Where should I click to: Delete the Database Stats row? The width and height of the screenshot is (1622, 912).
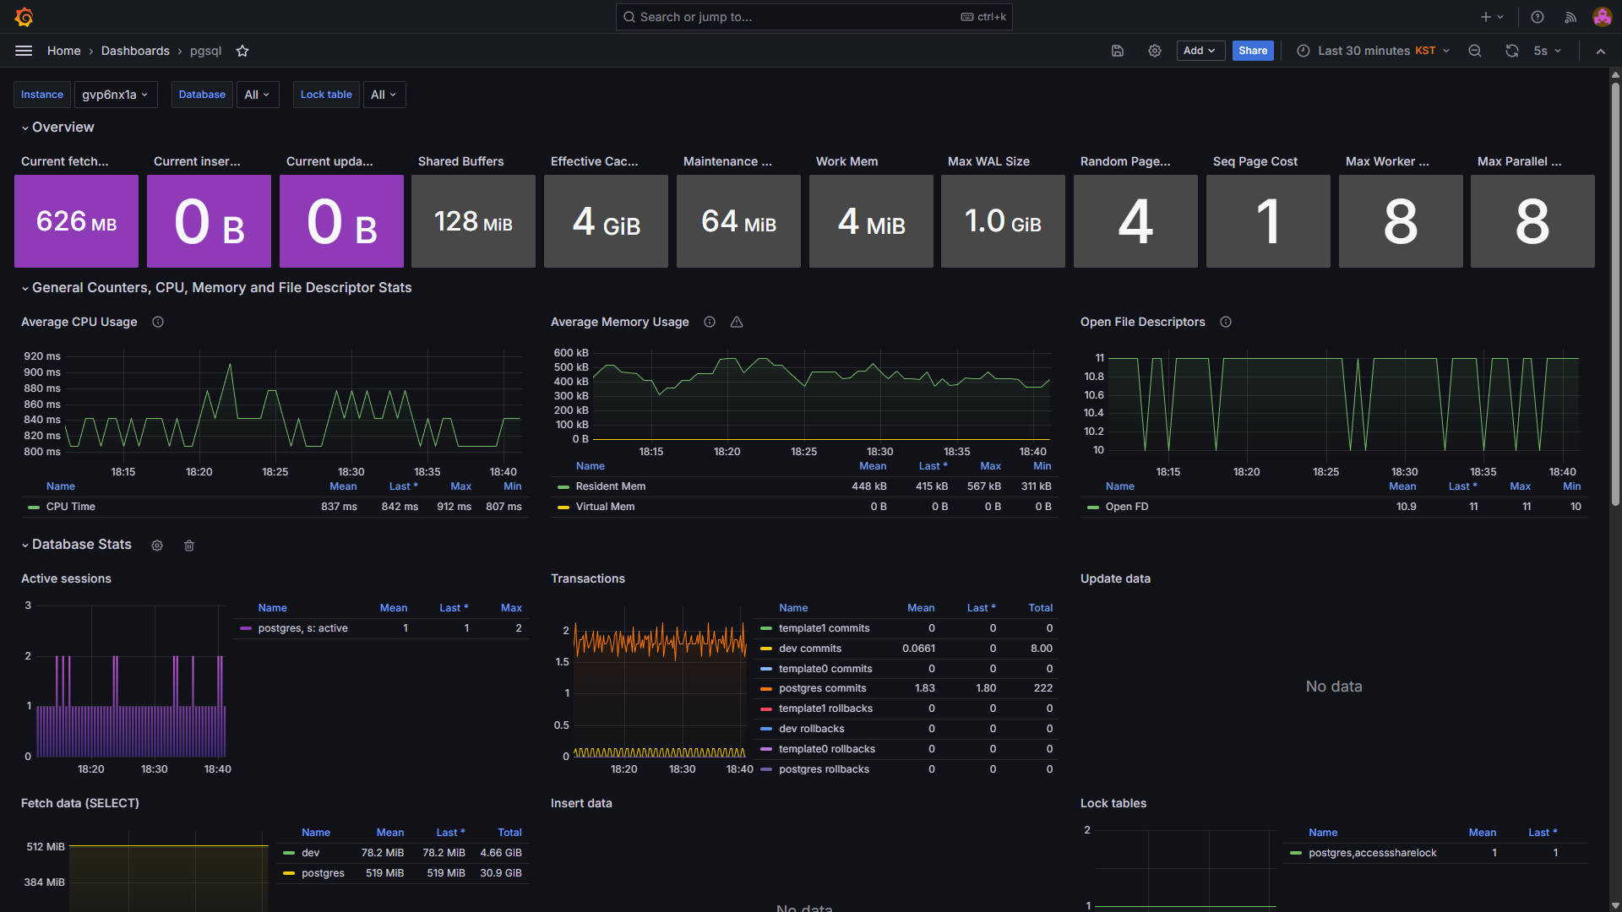(189, 546)
